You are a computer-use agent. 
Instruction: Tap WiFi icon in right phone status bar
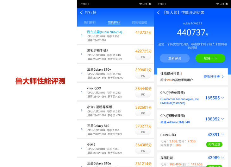(218, 4)
